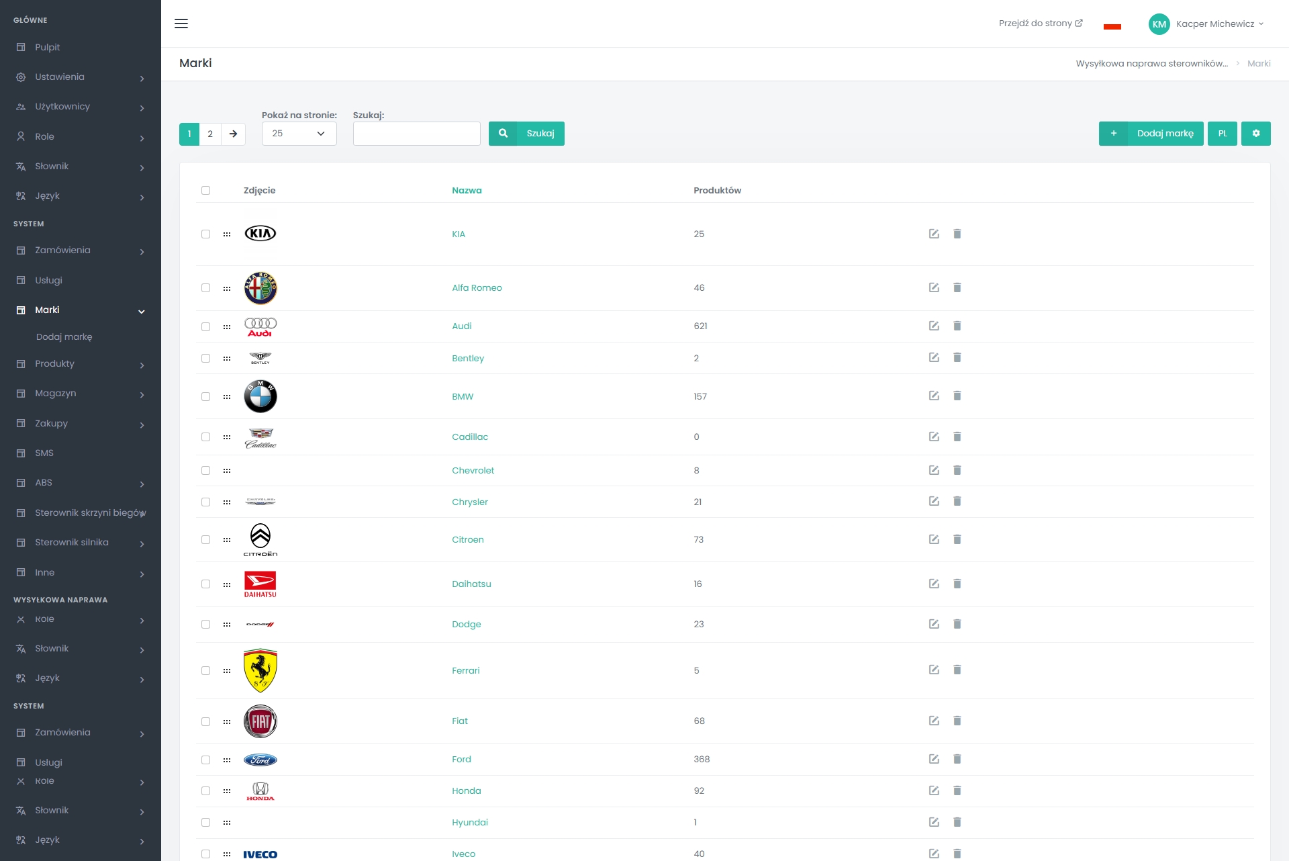Click the breadcrumb 'Wysyłkowa naprawa sterowników...'
Image resolution: width=1289 pixels, height=861 pixels.
(1151, 64)
